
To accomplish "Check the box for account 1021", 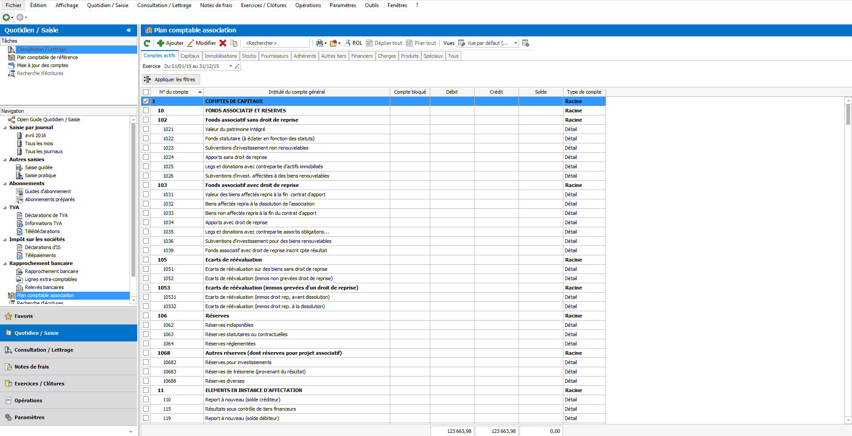I will (x=146, y=129).
